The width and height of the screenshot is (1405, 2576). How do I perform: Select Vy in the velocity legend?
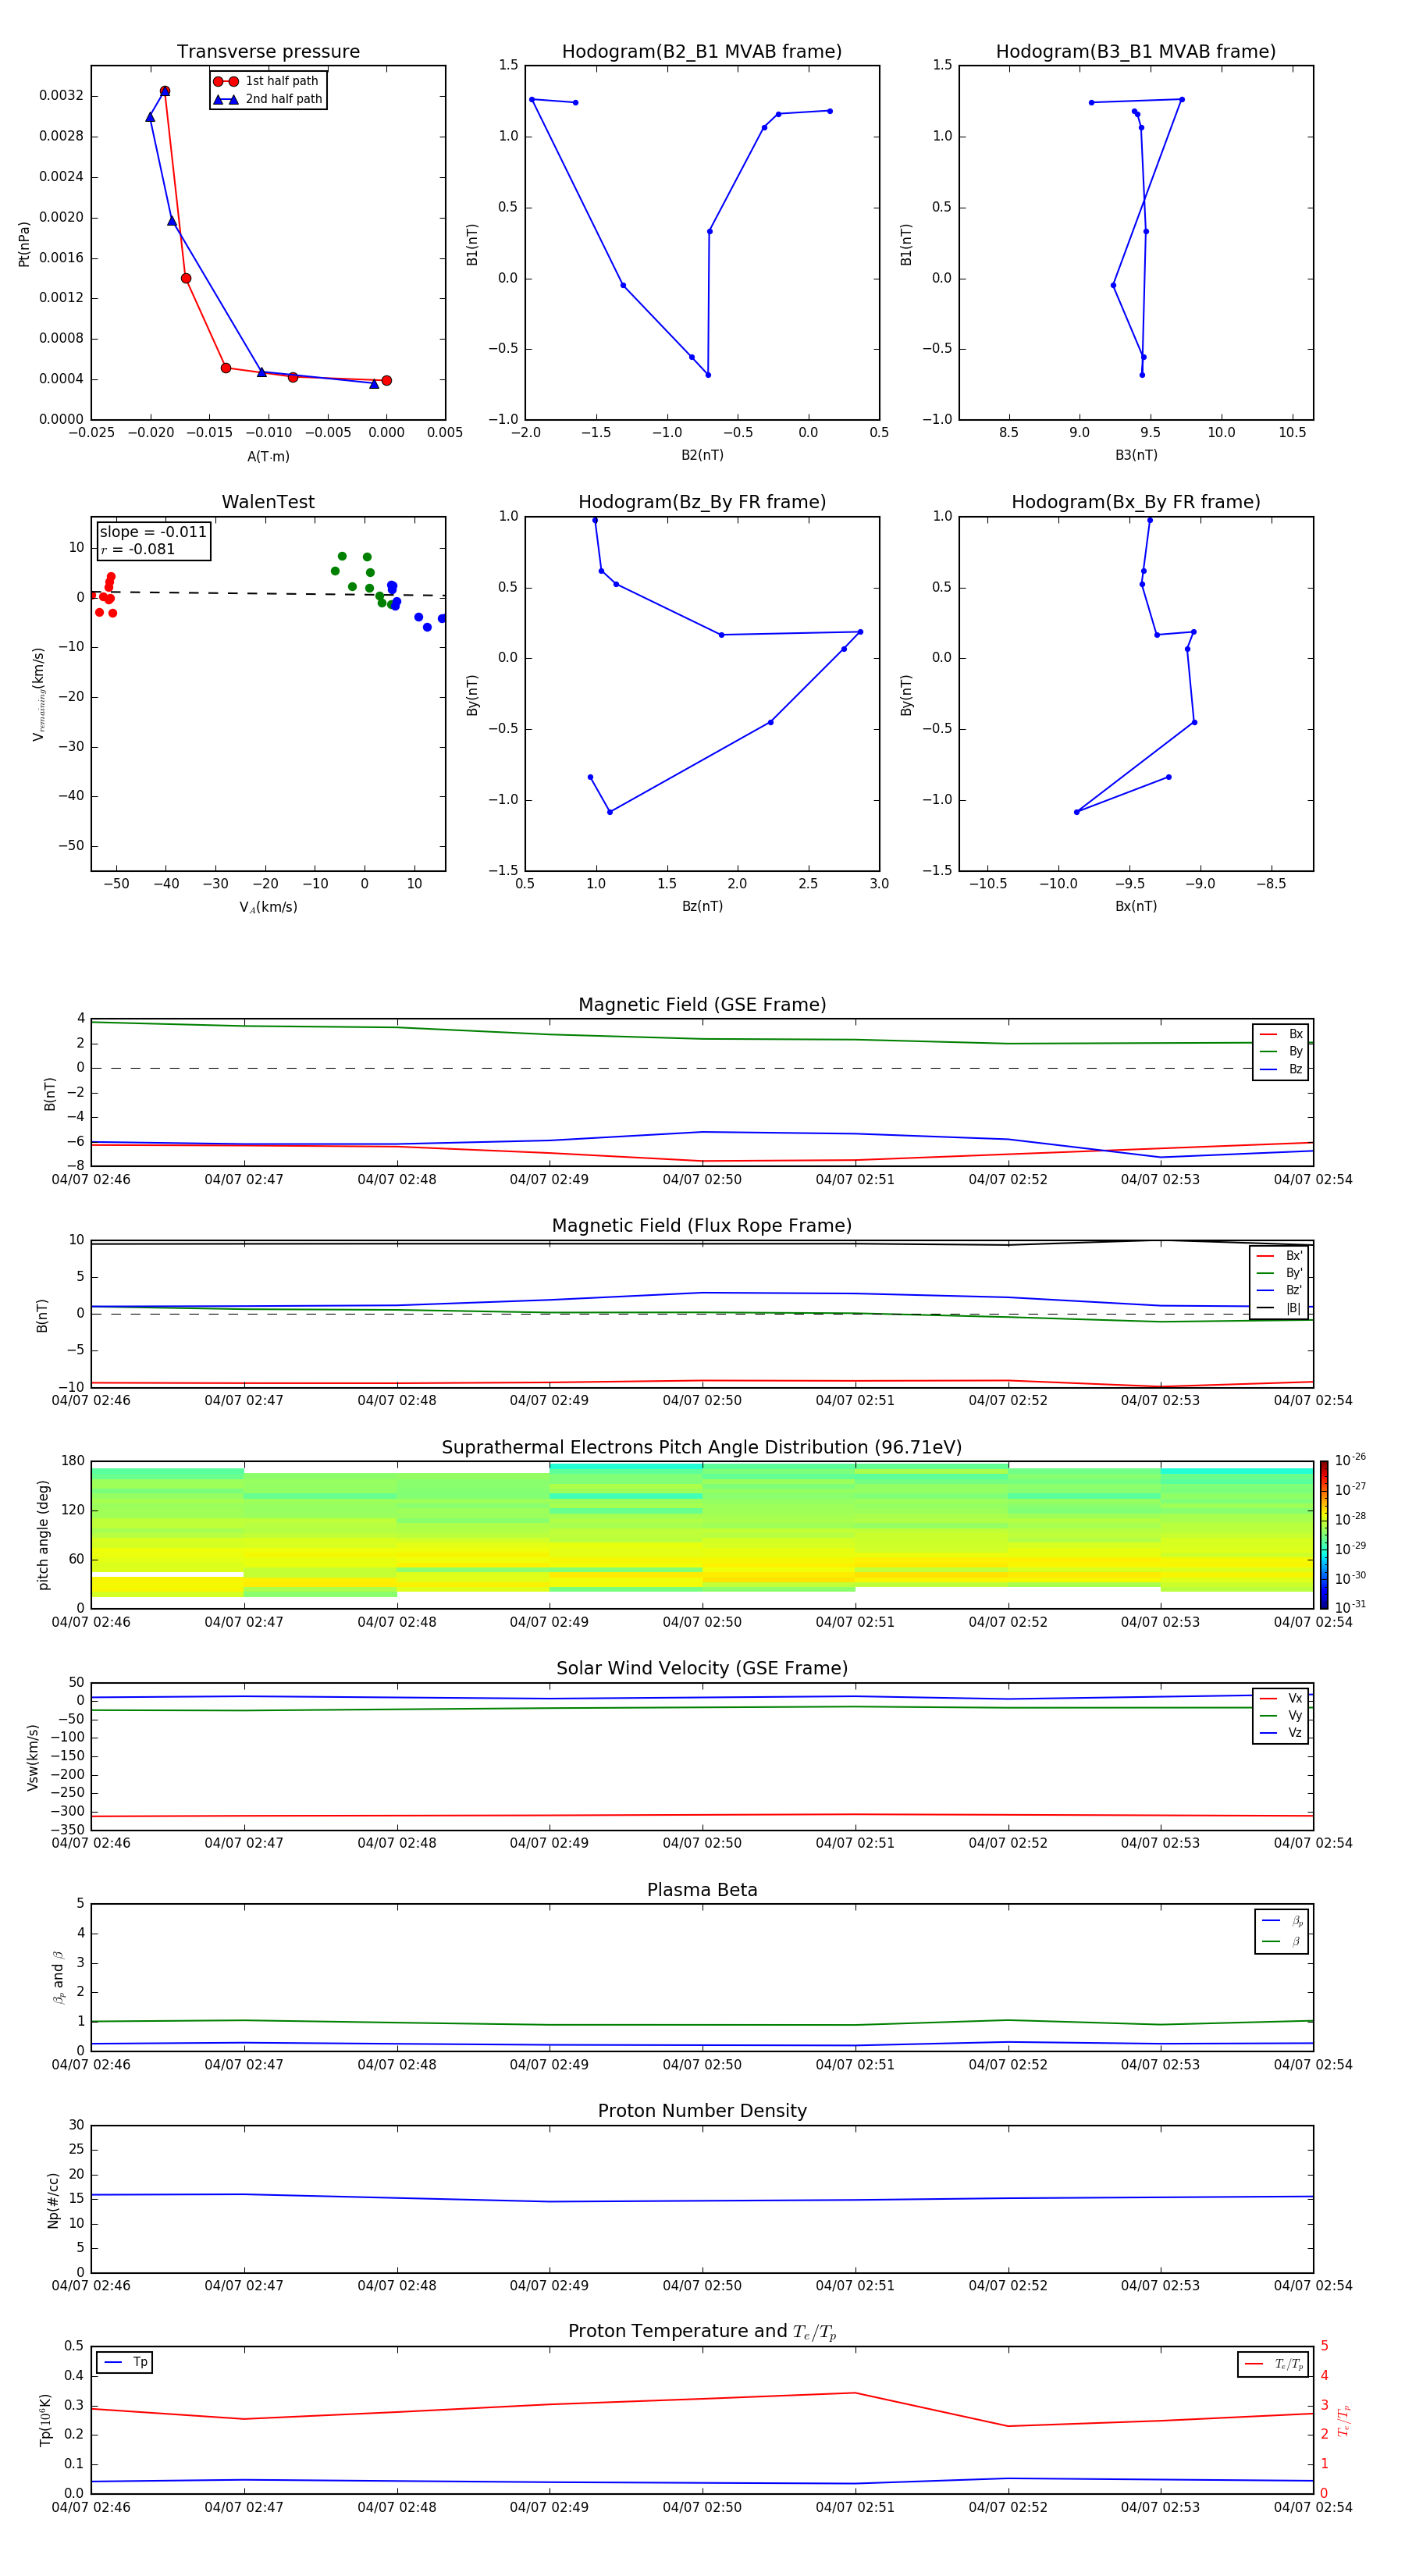[x=1281, y=1715]
